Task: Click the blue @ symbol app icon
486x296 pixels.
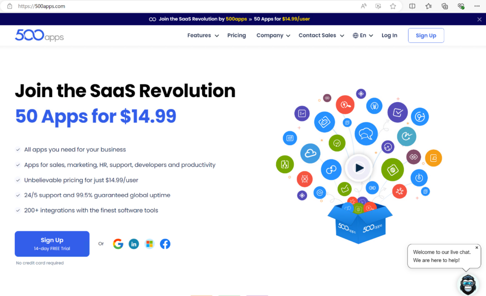Action: click(x=319, y=193)
